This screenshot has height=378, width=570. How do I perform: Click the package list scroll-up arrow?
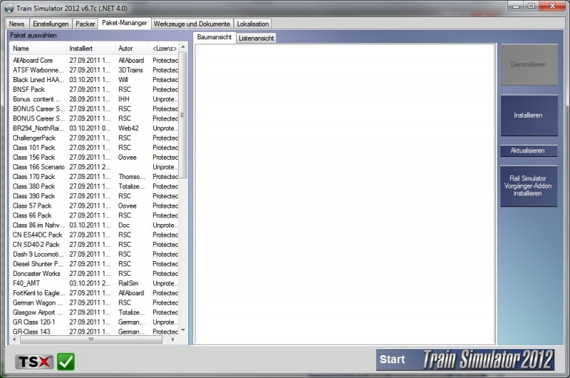pyautogui.click(x=183, y=47)
